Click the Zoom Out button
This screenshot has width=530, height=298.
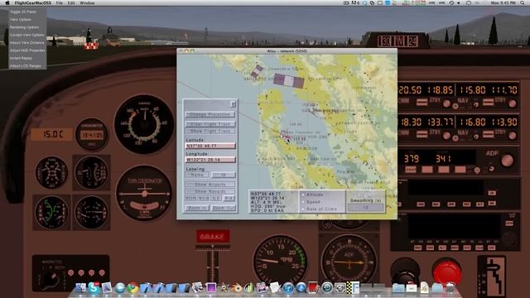click(224, 208)
